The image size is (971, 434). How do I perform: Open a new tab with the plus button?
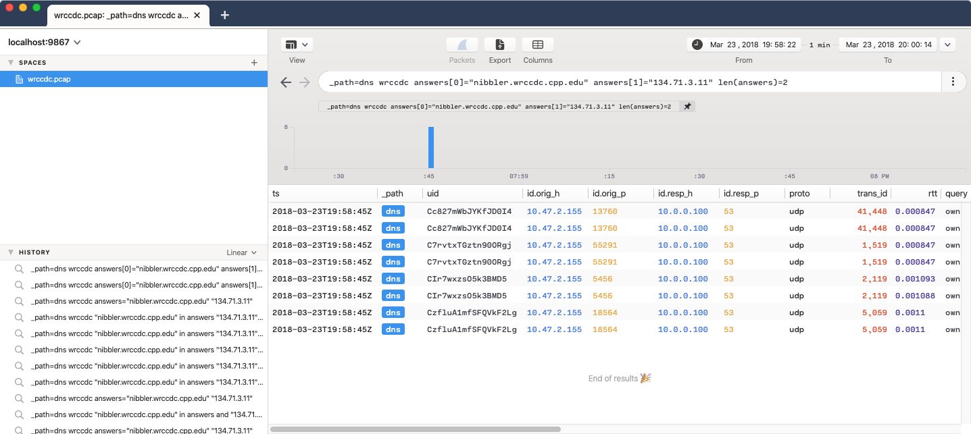(225, 13)
